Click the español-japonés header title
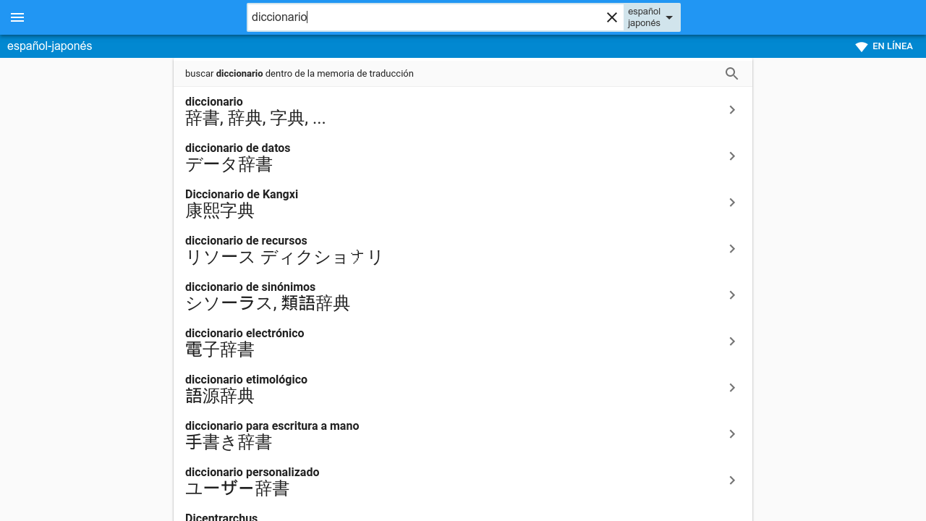This screenshot has width=926, height=521. [50, 46]
